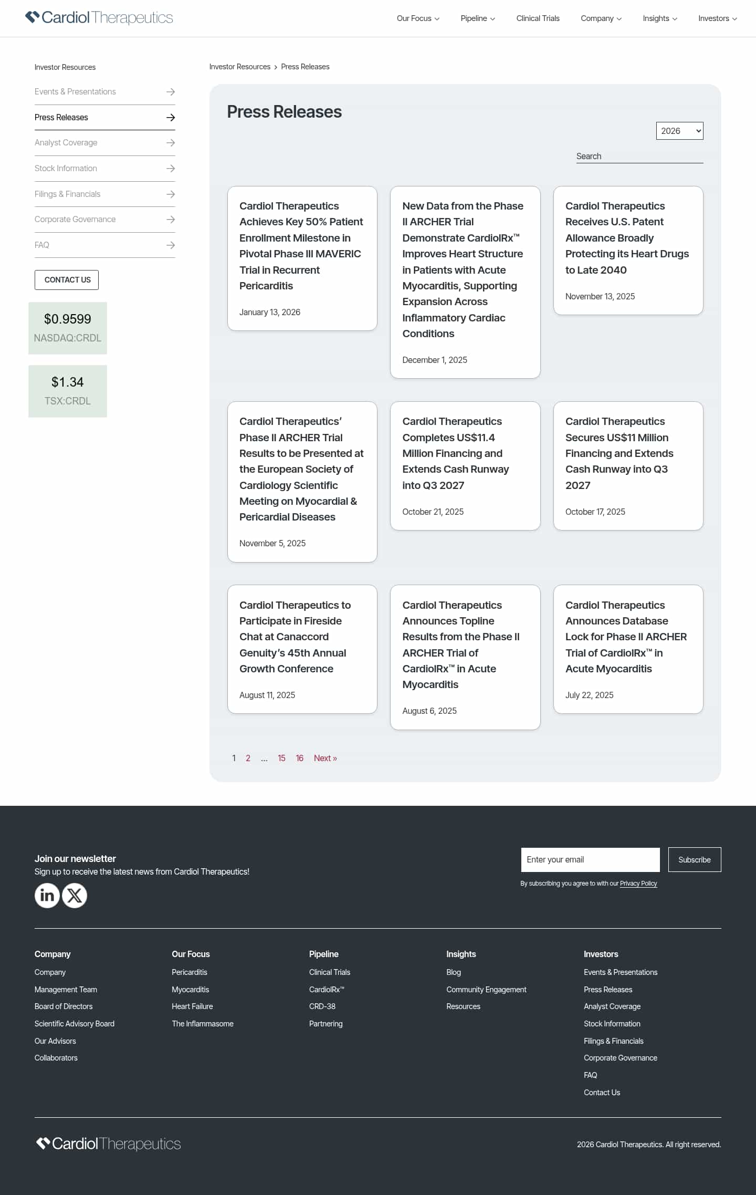756x1195 pixels.
Task: Click the Cardiol Therapeutics footer logo
Action: (108, 1144)
